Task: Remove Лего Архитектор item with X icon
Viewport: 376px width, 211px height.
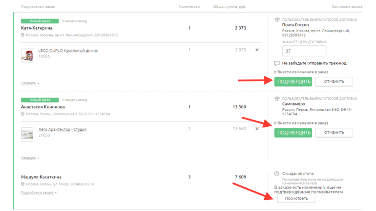Action: pyautogui.click(x=257, y=129)
